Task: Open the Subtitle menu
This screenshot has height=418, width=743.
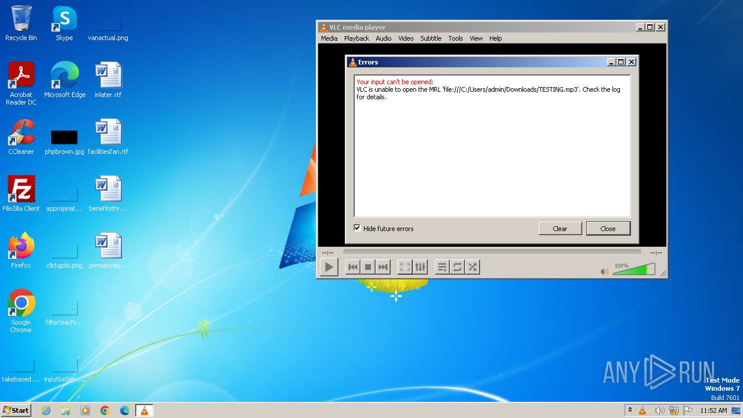Action: [431, 38]
